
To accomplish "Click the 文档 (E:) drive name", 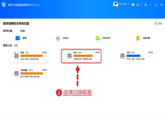I will click(x=131, y=53).
